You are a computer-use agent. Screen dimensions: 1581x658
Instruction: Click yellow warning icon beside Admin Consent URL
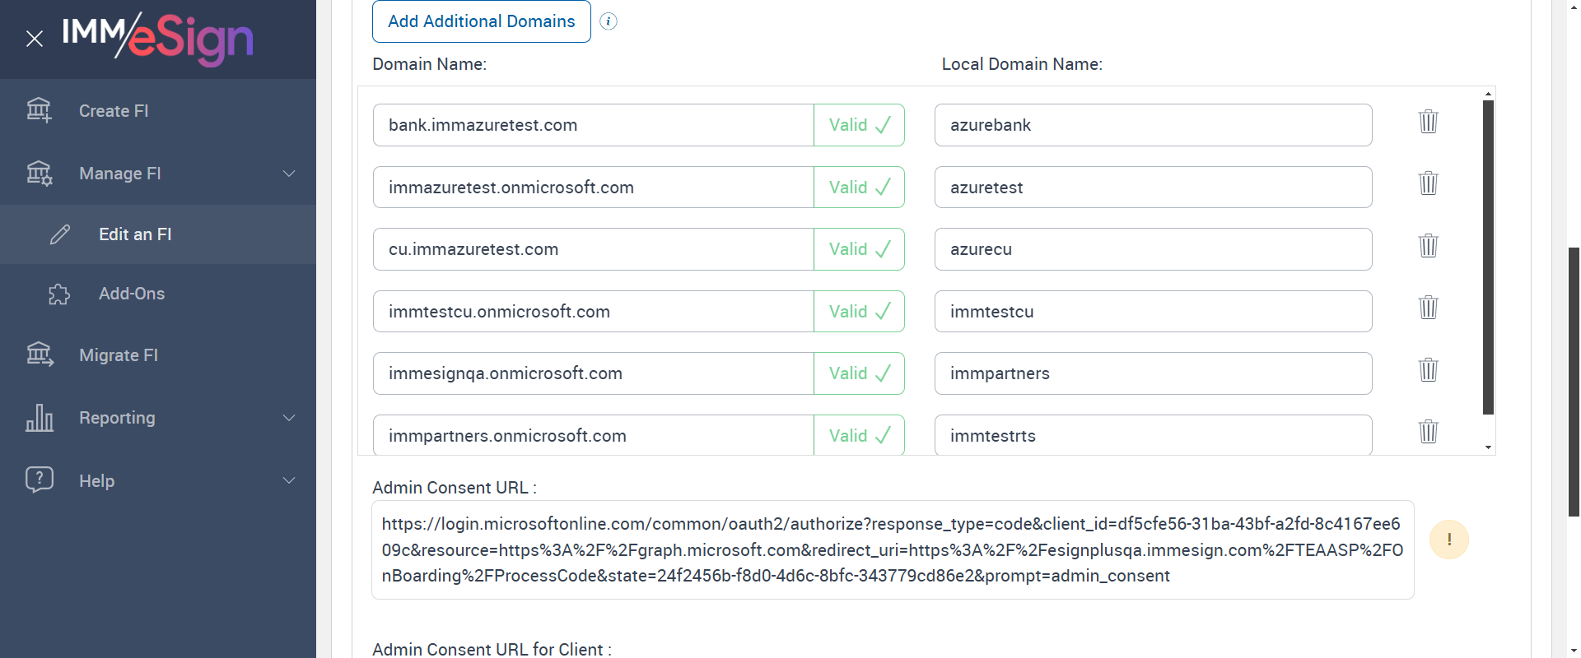click(x=1449, y=540)
